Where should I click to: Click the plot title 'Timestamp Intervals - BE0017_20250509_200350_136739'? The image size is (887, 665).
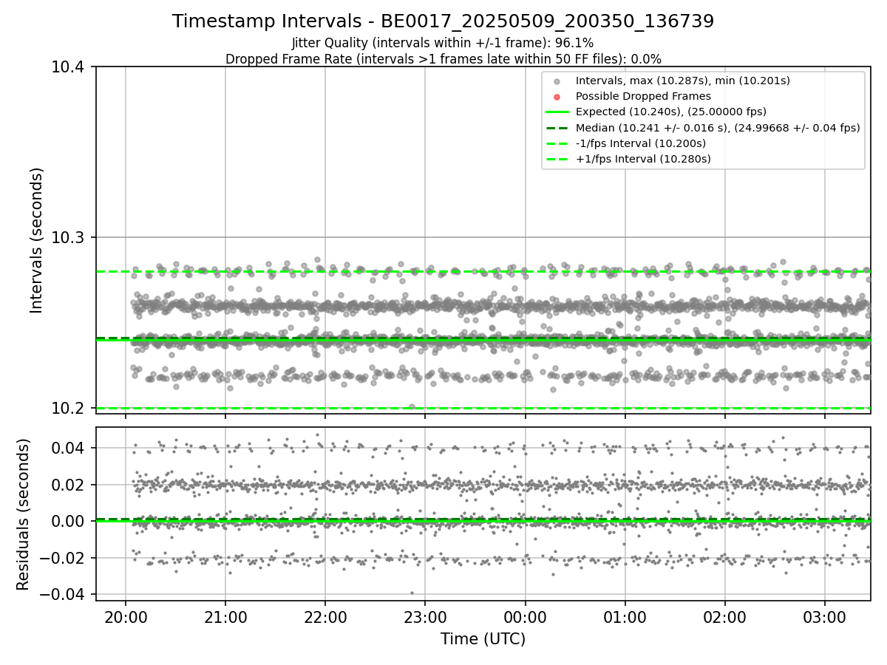[x=443, y=21]
